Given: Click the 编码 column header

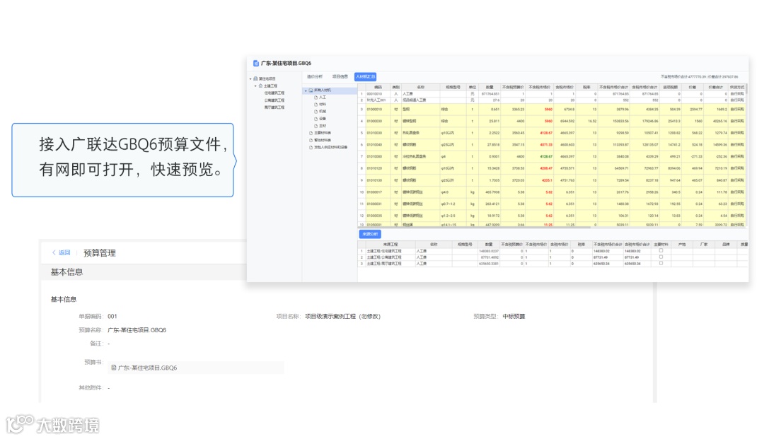Looking at the screenshot, I should [x=378, y=88].
